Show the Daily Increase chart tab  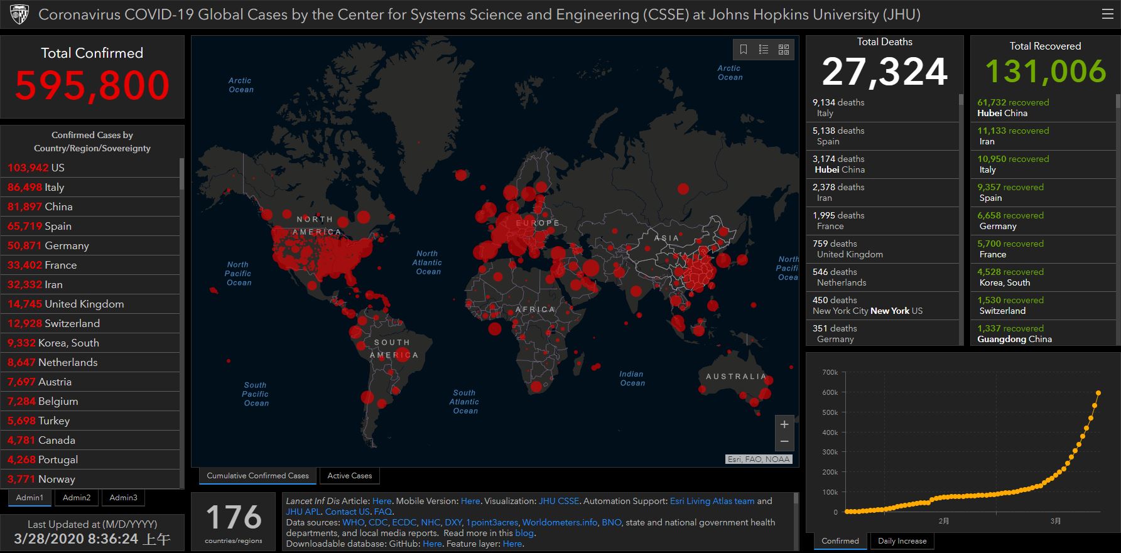point(902,541)
